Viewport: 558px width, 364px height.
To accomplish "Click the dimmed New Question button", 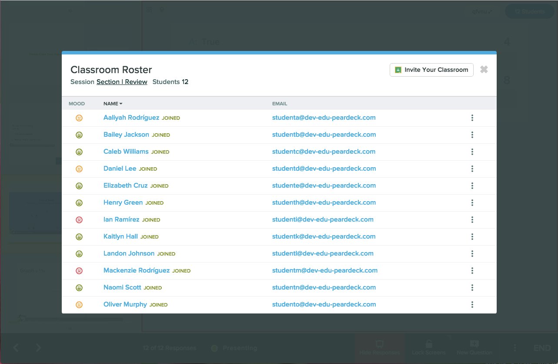I will click(474, 347).
